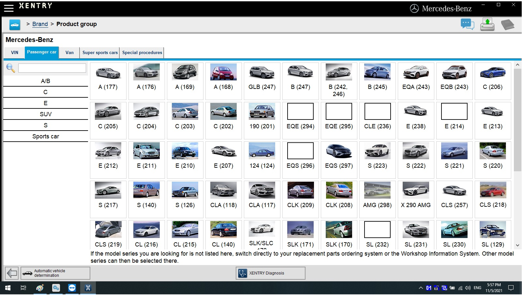Choose SL (231) roadster tile
This screenshot has height=295, width=522.
pos(416,235)
